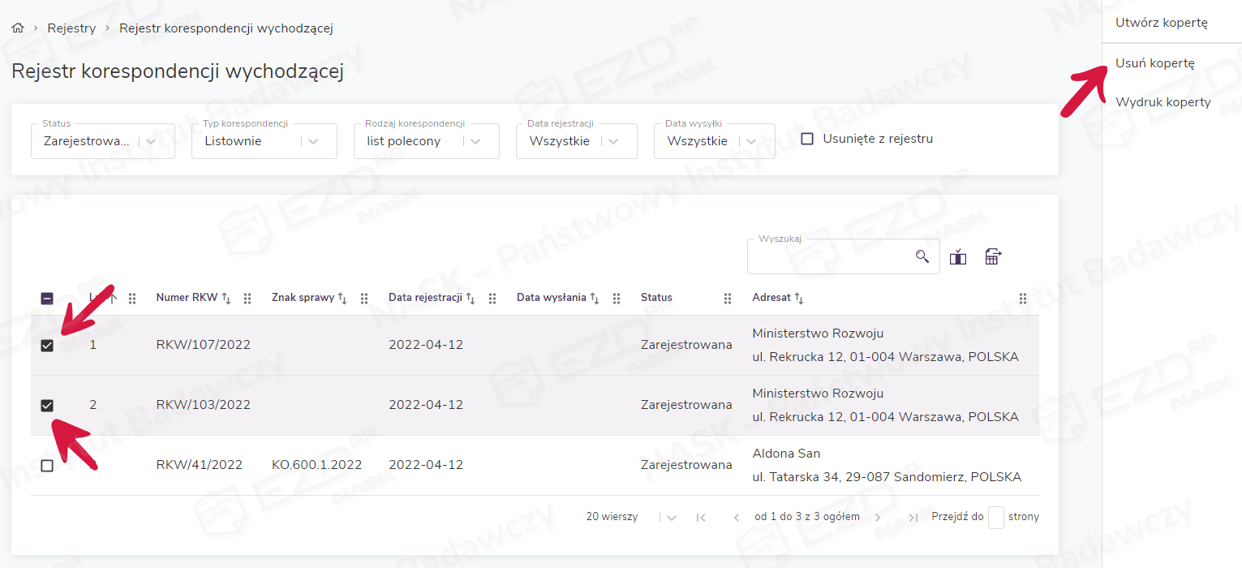The image size is (1242, 568).
Task: Sort by Adresat column arrows
Action: tap(799, 299)
